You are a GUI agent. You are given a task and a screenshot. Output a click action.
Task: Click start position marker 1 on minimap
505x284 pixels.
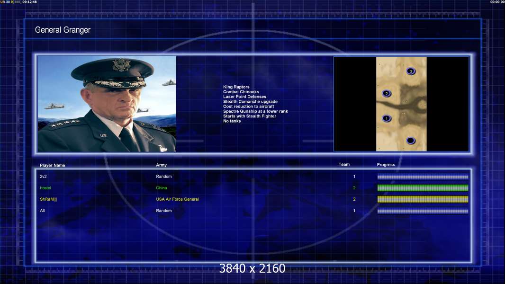(387, 118)
